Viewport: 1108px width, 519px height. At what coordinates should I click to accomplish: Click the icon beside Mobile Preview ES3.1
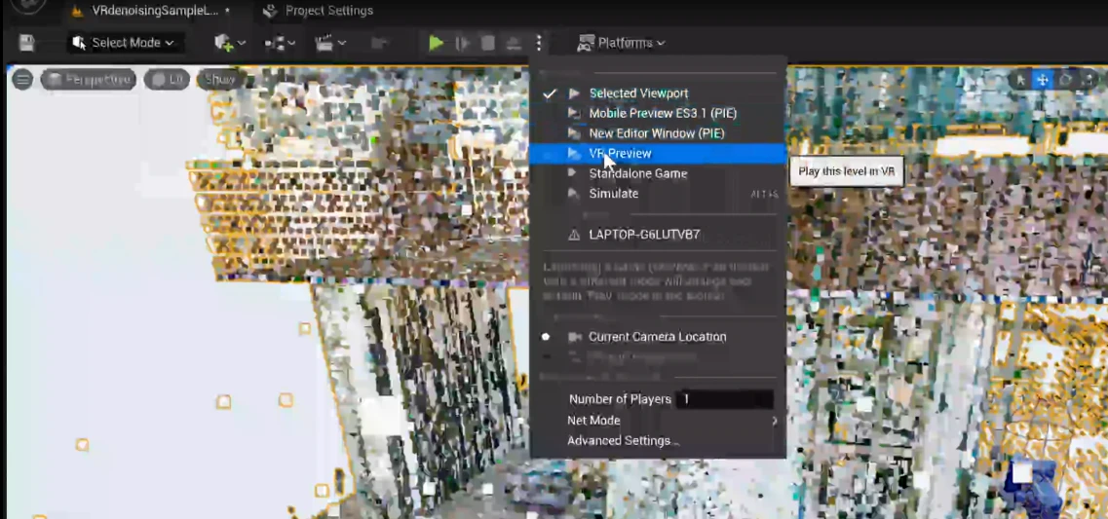tap(574, 113)
